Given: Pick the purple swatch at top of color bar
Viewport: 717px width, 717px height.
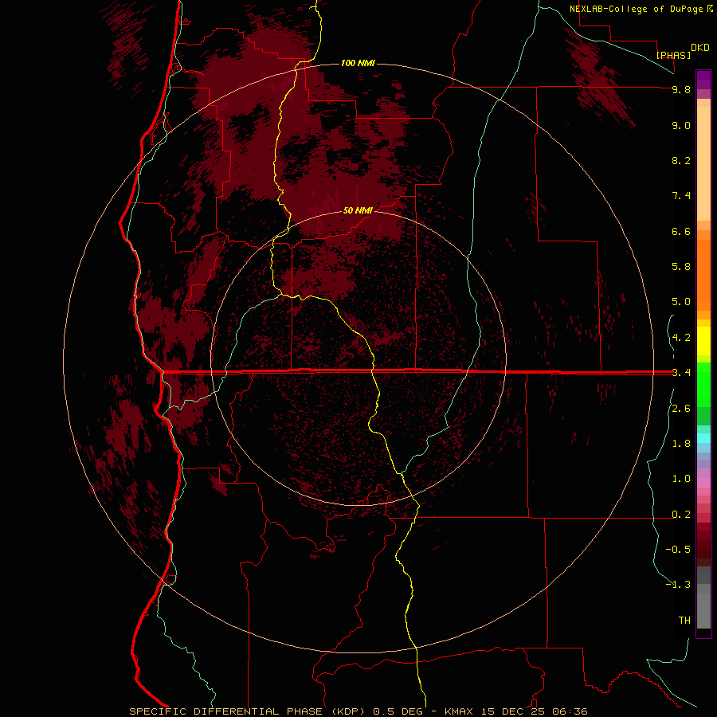Looking at the screenshot, I should tap(703, 80).
